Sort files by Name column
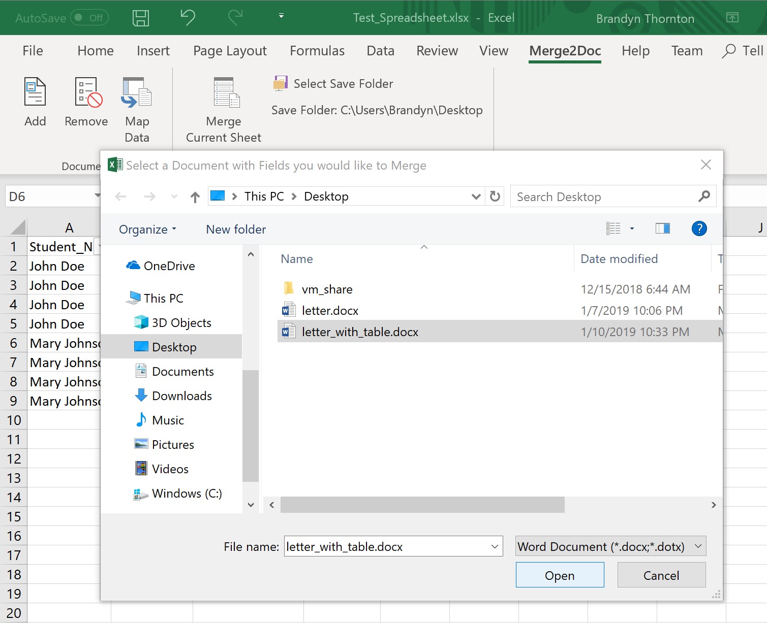Image resolution: width=767 pixels, height=623 pixels. pyautogui.click(x=296, y=259)
